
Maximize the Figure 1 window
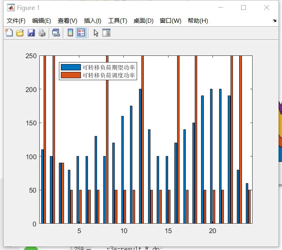click(x=244, y=7)
